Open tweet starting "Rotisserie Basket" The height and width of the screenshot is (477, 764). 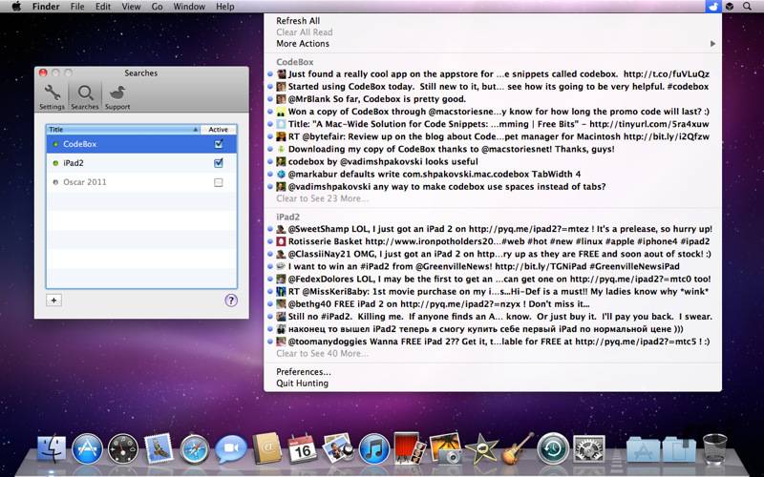(493, 241)
